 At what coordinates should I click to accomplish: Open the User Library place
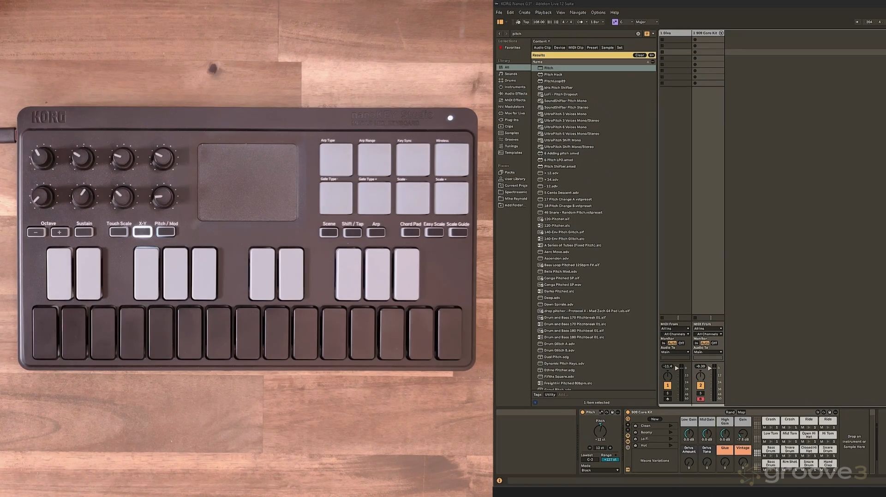pyautogui.click(x=515, y=179)
